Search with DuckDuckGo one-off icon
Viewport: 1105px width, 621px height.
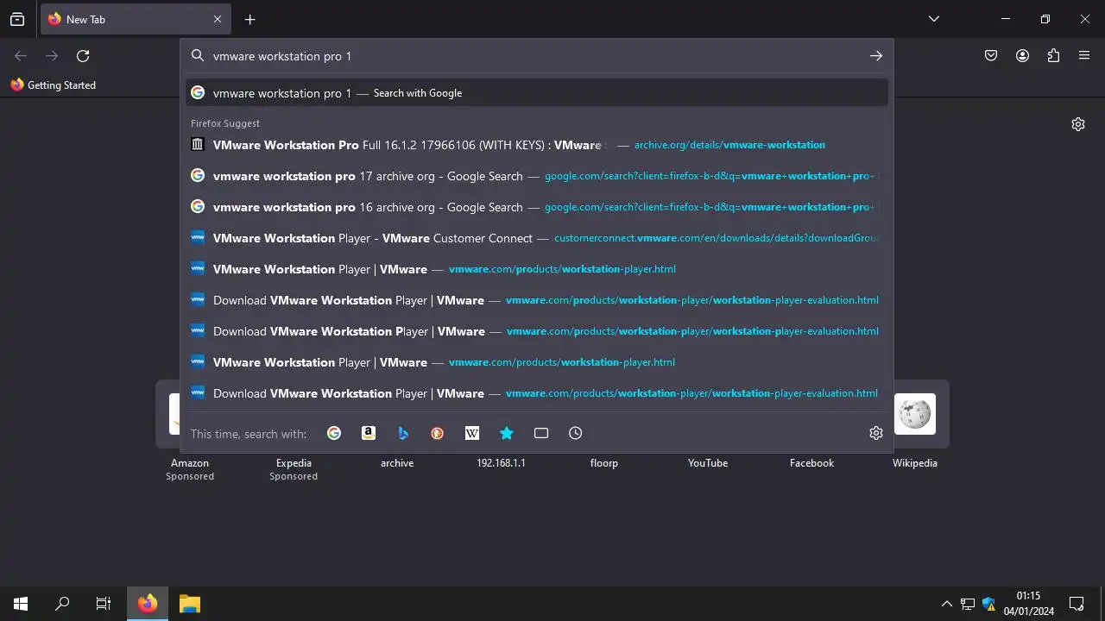[x=438, y=434]
